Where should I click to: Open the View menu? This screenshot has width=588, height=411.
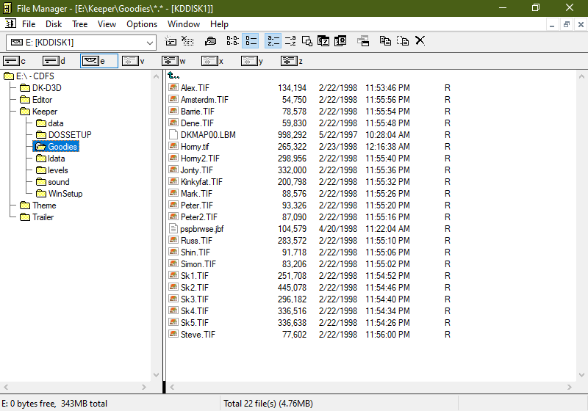[107, 24]
